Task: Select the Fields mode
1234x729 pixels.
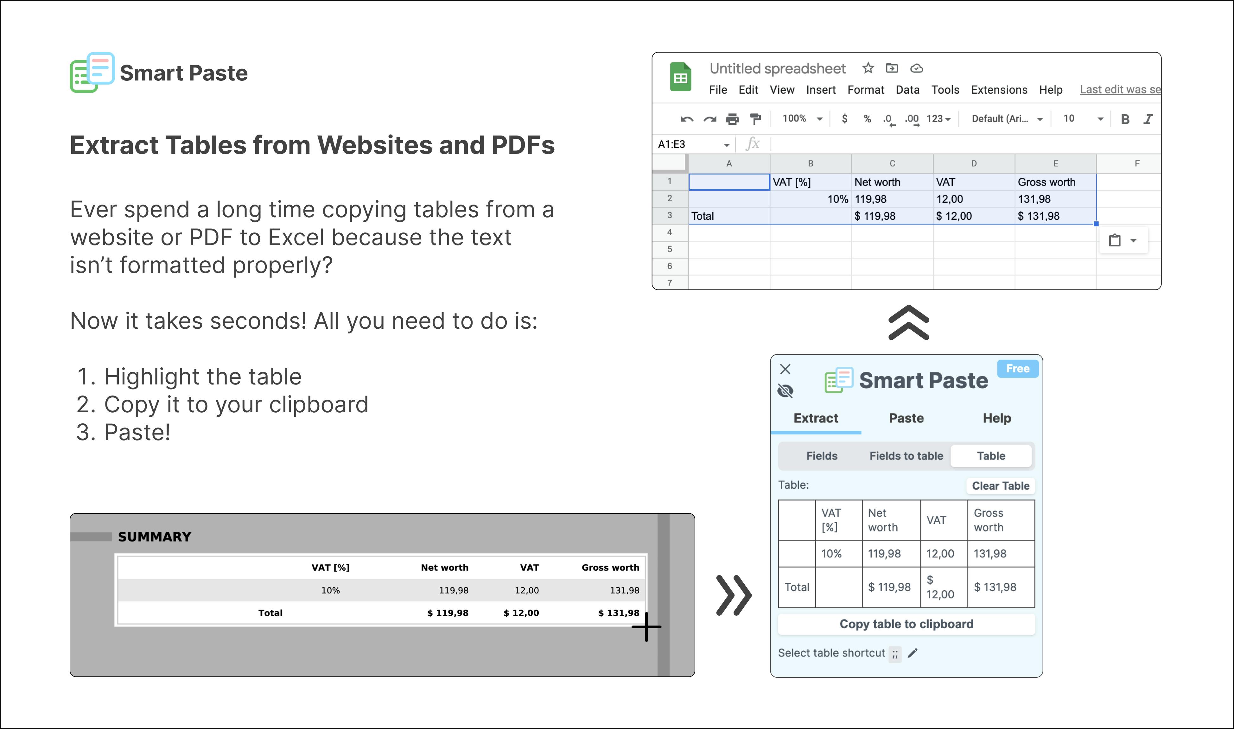Action: click(x=822, y=456)
